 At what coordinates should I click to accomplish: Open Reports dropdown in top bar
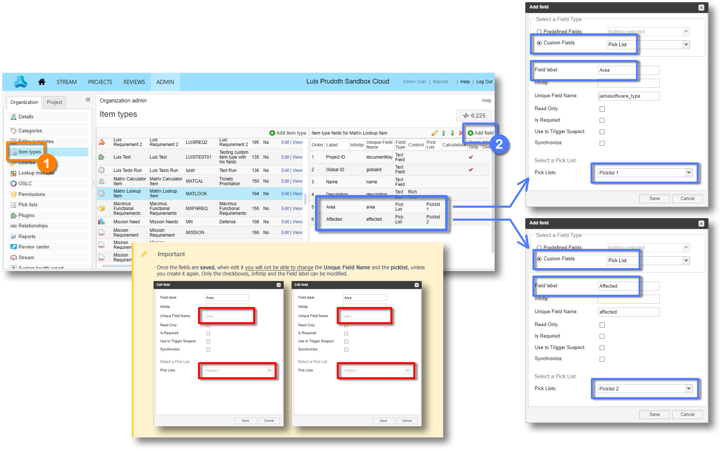click(443, 82)
